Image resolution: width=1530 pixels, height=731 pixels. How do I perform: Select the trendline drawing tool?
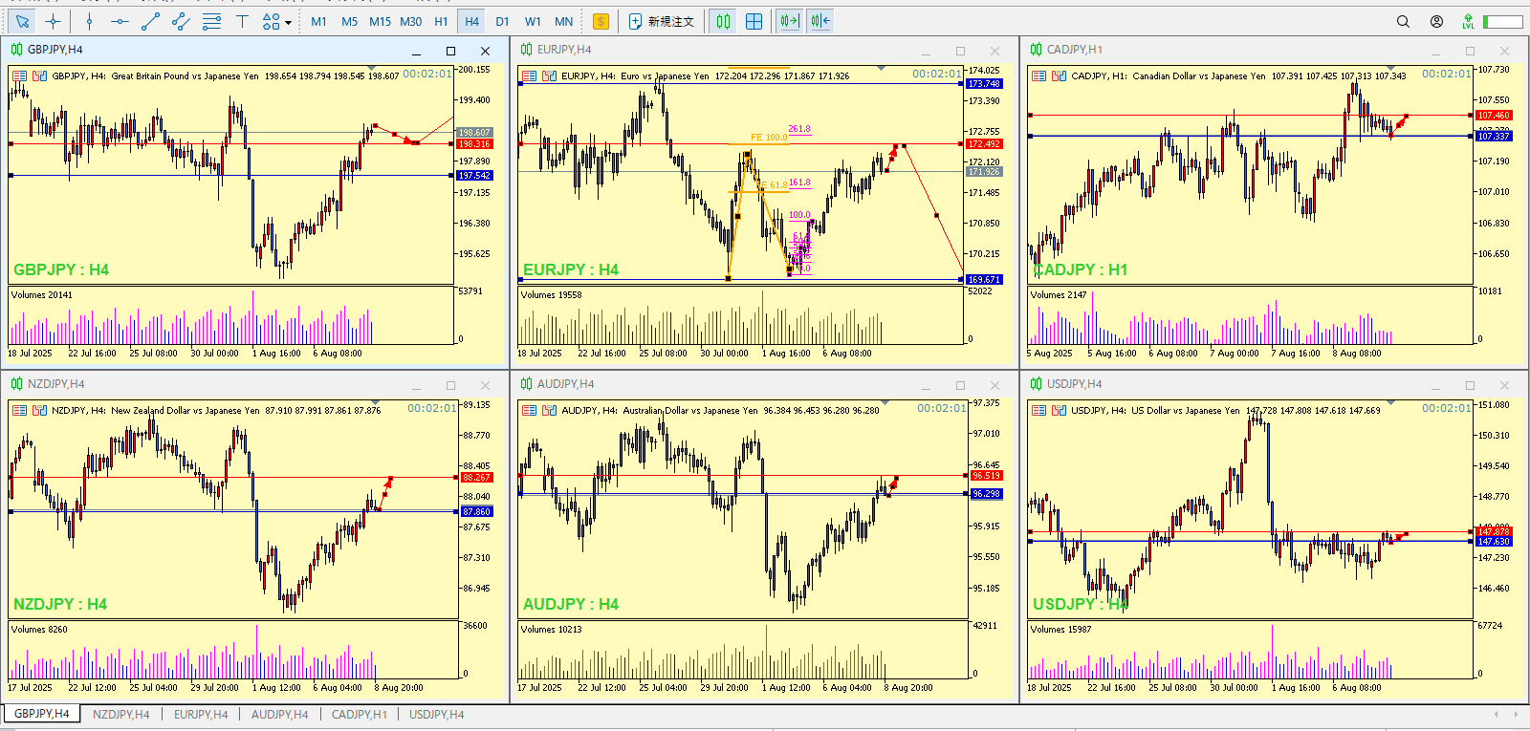[x=150, y=21]
